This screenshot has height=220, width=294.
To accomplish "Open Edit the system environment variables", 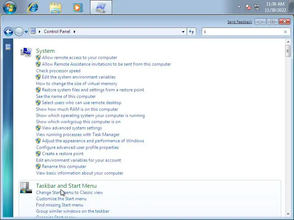I will pyautogui.click(x=79, y=77).
